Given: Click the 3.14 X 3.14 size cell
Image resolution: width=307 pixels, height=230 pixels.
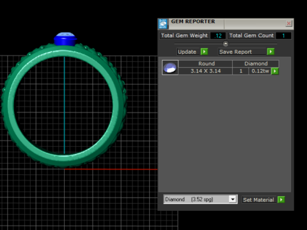Looking at the screenshot, I should 205,71.
